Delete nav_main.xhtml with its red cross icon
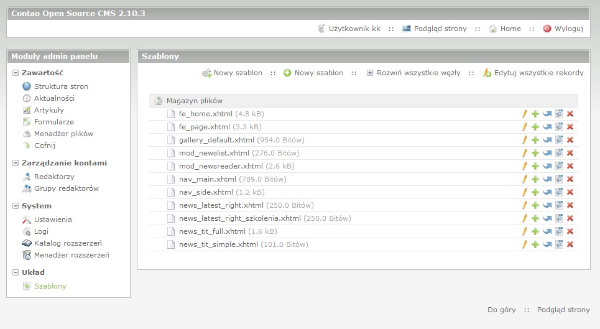 click(570, 179)
